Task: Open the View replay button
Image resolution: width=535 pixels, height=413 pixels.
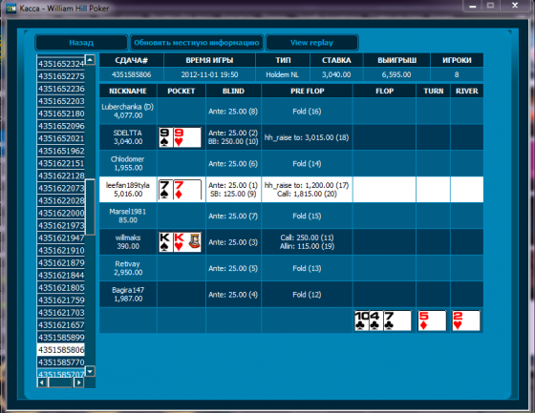Action: [311, 43]
